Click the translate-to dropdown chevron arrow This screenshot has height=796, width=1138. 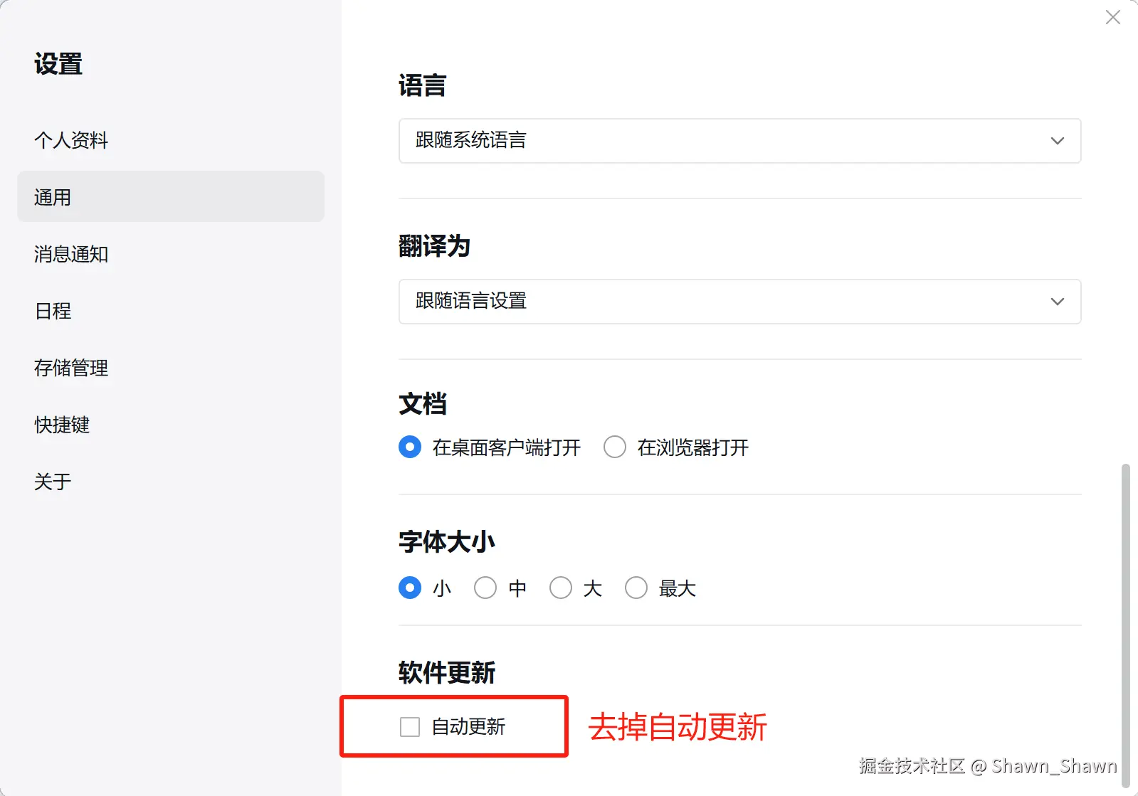pyautogui.click(x=1057, y=302)
